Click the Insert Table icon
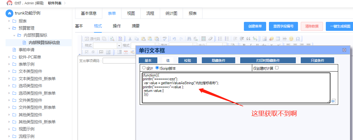Viewport: 353px width, 140px height. [278, 39]
